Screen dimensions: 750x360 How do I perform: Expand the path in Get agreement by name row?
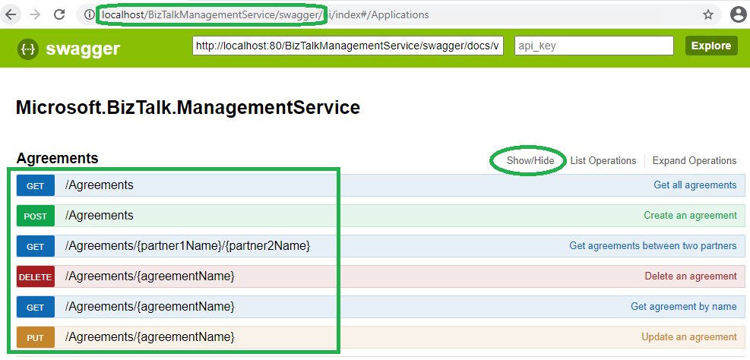[150, 306]
